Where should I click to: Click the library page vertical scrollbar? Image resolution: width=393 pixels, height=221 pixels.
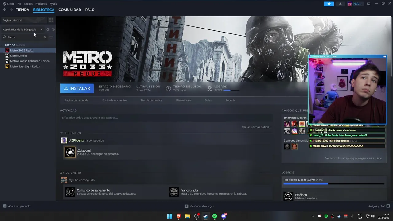[391, 46]
